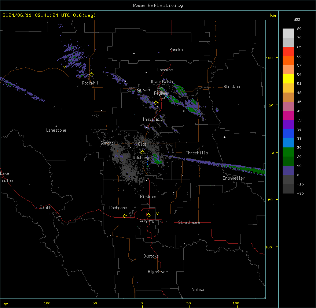Viewport: 316px width, 308px height.
Task: Select the light blue 30-33 dBZ legend swatch
Action: (288, 143)
